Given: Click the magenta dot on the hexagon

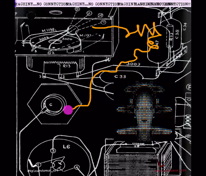Looking at the screenshot, I should tap(68, 110).
